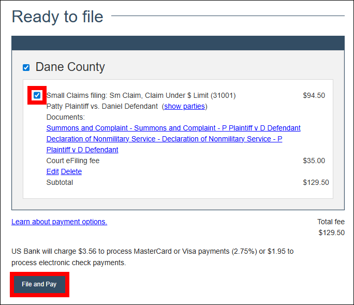Uncheck the Dane County checkbox

[26, 68]
